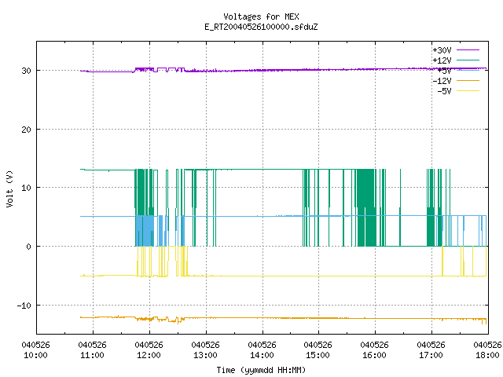Click the x-axis label 040526 15:00

coord(318,350)
